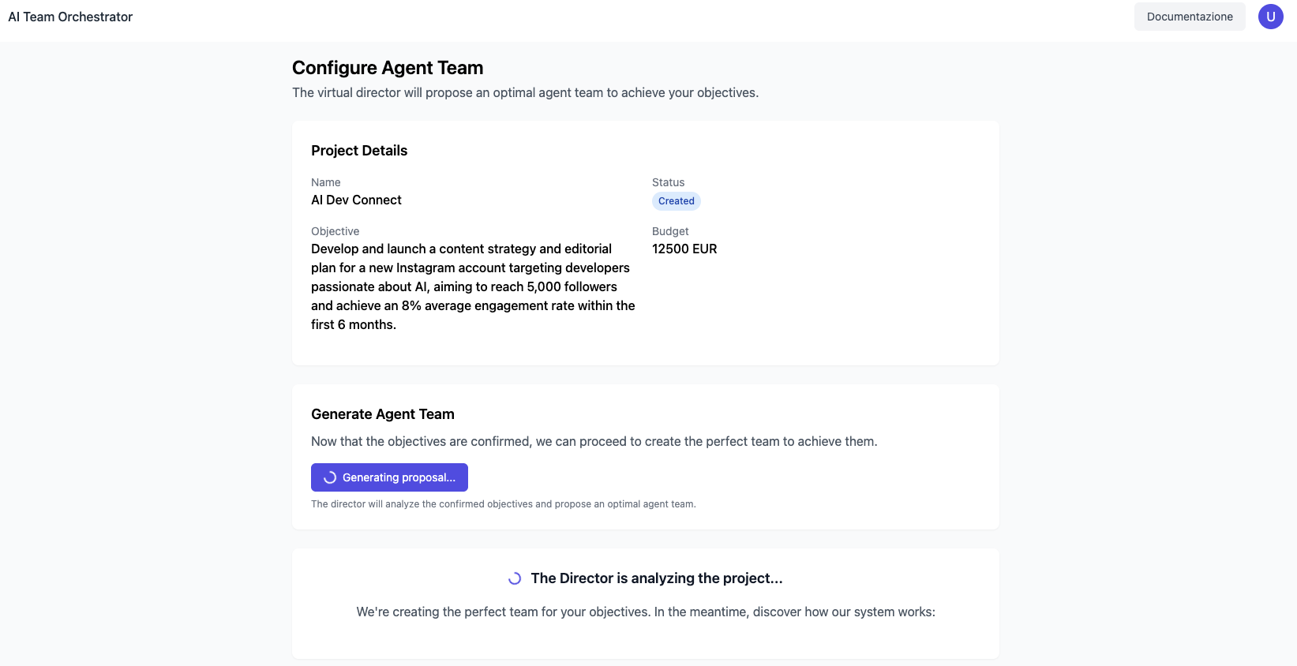Go to AI Team Orchestrator home

[70, 17]
